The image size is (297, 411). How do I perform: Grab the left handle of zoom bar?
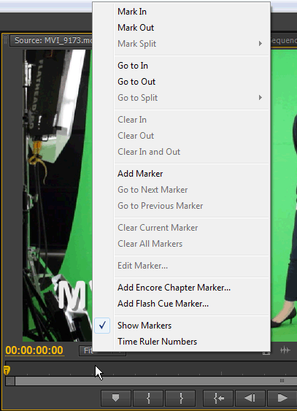(9, 381)
